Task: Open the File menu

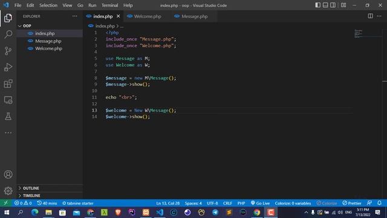Action: pos(18,5)
